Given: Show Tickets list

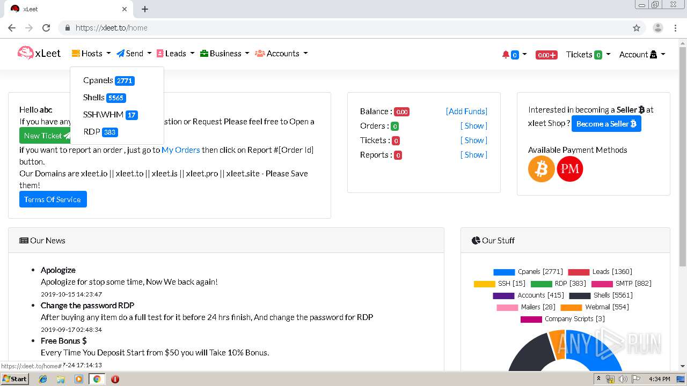Looking at the screenshot, I should pyautogui.click(x=474, y=140).
